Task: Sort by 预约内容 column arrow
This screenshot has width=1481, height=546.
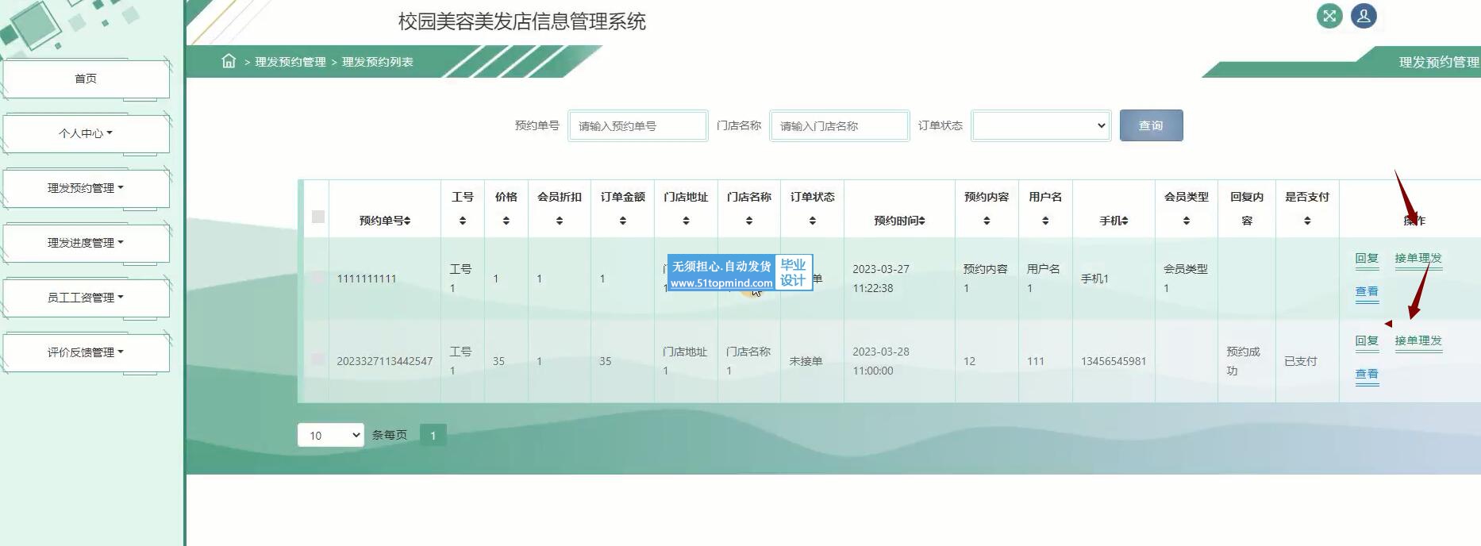Action: [987, 221]
